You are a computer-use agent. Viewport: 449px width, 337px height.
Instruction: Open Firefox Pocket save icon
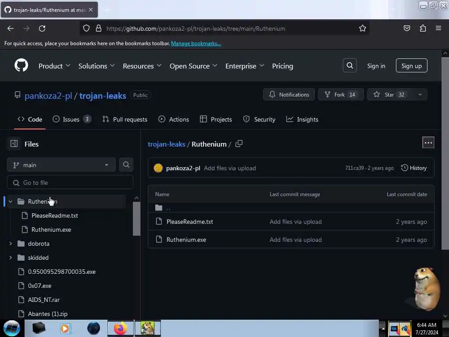coord(406,28)
